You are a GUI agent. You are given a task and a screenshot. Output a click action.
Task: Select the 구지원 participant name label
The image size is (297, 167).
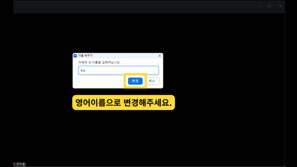[21, 164]
